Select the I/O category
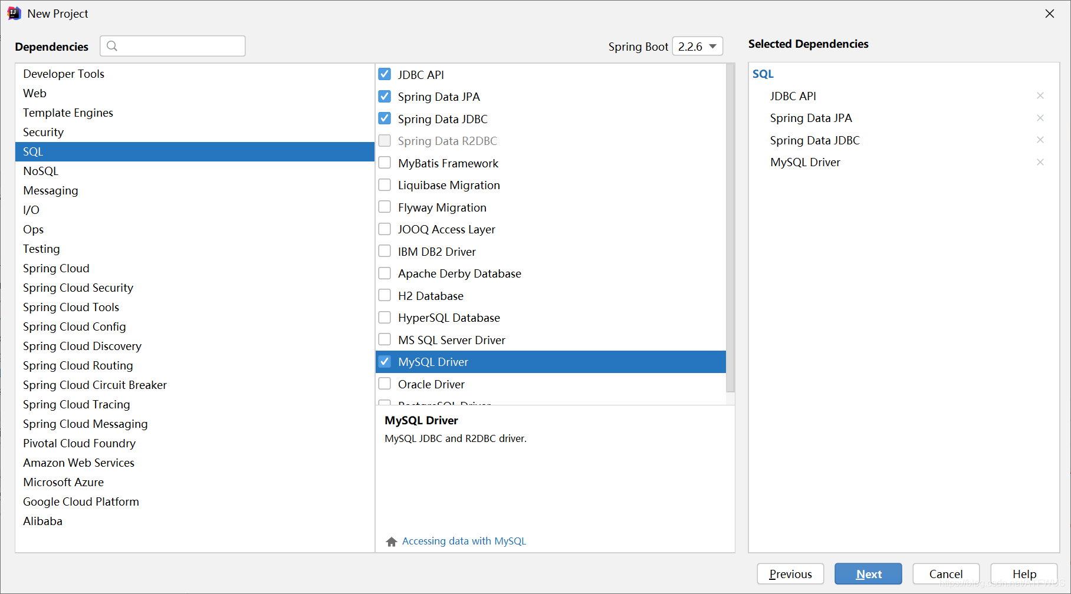Image resolution: width=1071 pixels, height=594 pixels. point(195,210)
